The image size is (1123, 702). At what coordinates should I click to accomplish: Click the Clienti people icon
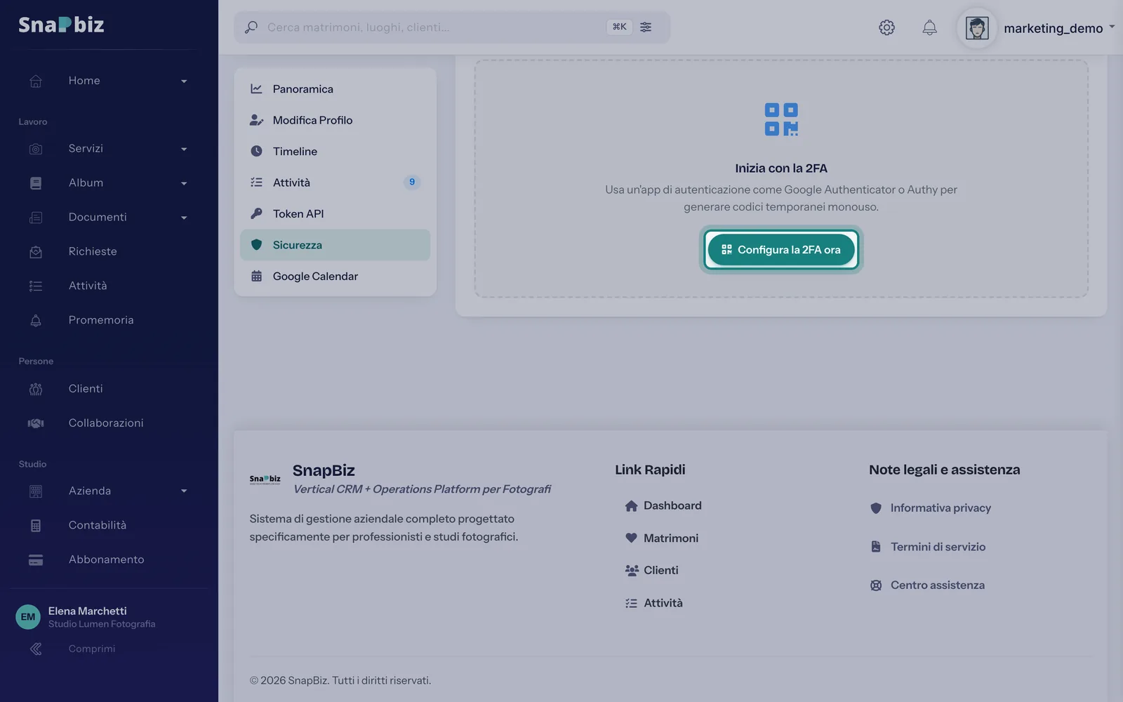[36, 389]
